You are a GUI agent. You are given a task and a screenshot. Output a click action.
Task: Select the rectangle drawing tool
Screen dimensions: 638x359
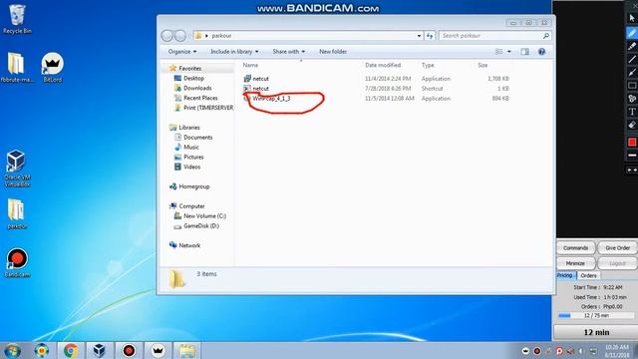point(632,85)
